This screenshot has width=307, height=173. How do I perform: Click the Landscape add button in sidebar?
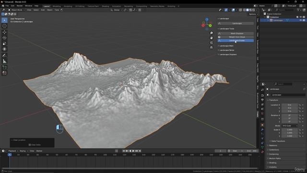click(x=236, y=24)
